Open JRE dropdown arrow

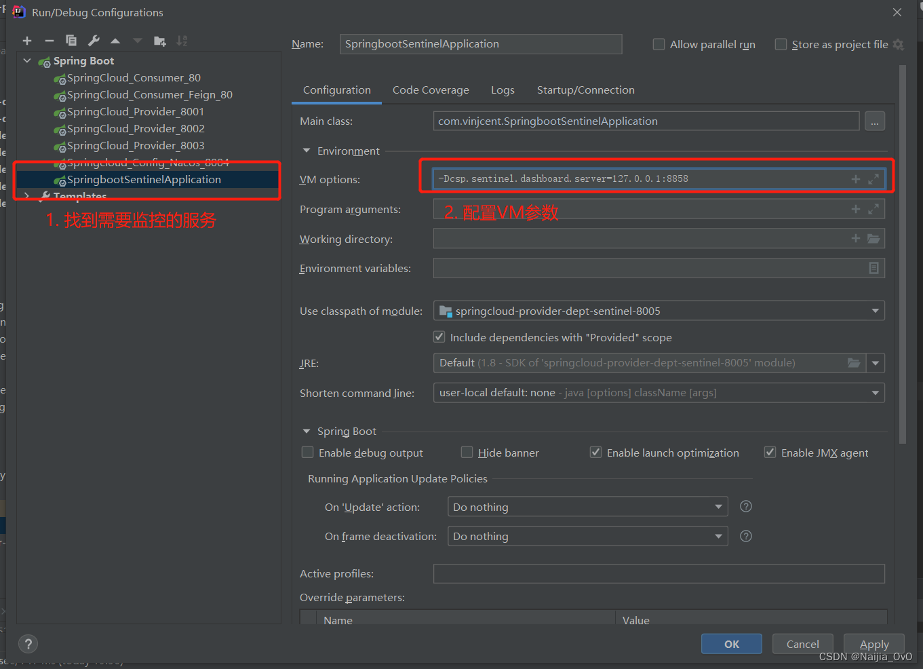876,363
